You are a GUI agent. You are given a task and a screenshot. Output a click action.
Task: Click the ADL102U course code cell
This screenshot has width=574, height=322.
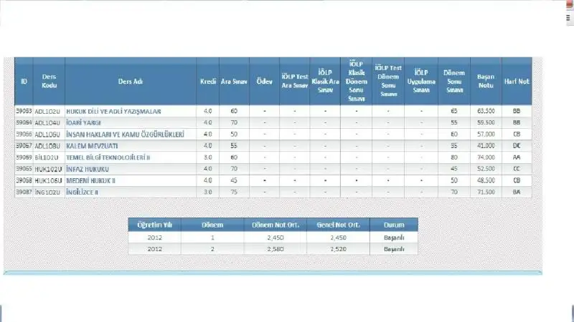pyautogui.click(x=48, y=112)
